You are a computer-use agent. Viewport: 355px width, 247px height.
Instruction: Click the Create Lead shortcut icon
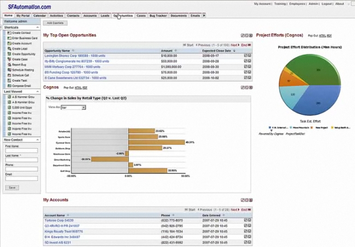[9, 49]
